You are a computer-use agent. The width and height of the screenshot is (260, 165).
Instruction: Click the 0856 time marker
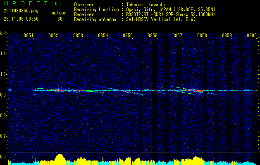pos(153,35)
